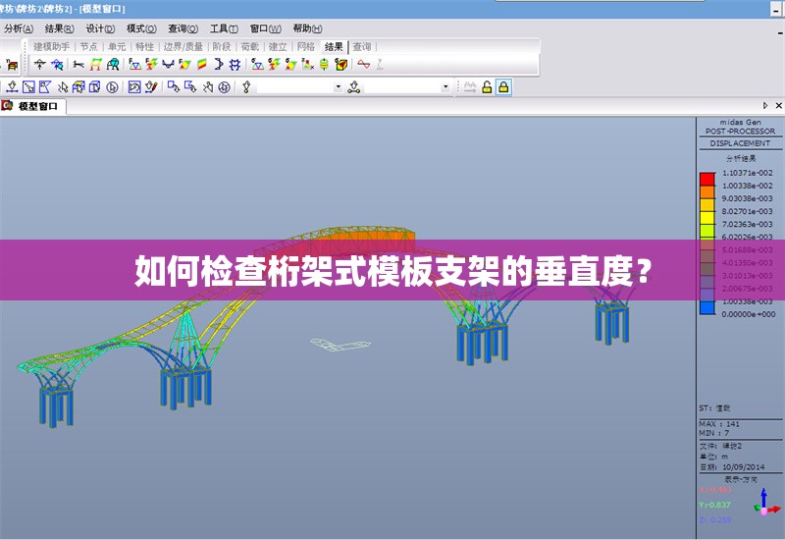Expand the second toolbar combo box dropdown
This screenshot has height=540, width=785.
445,87
